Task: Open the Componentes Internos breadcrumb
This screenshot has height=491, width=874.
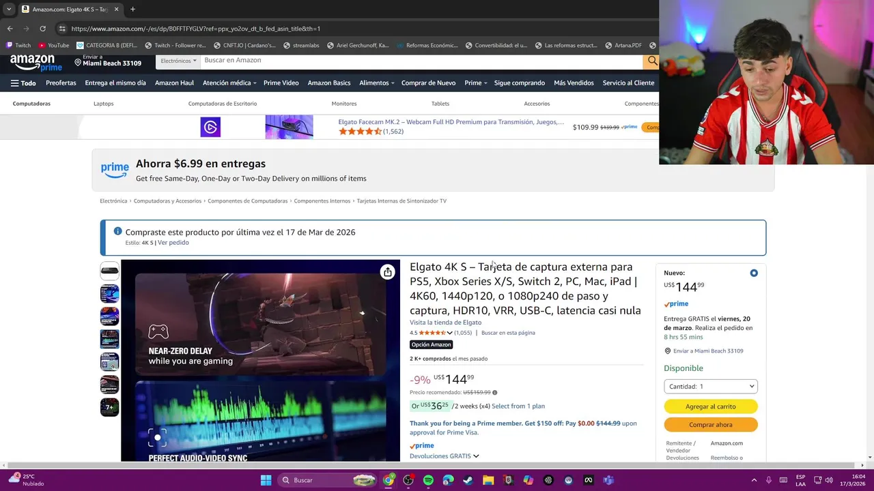Action: [x=322, y=201]
